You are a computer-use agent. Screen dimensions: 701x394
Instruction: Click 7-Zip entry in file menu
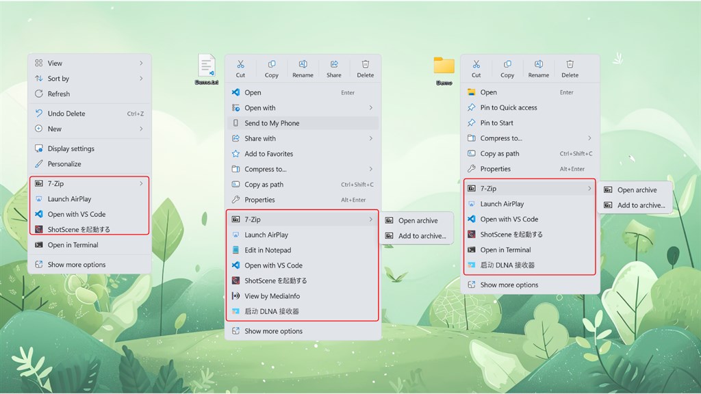303,220
